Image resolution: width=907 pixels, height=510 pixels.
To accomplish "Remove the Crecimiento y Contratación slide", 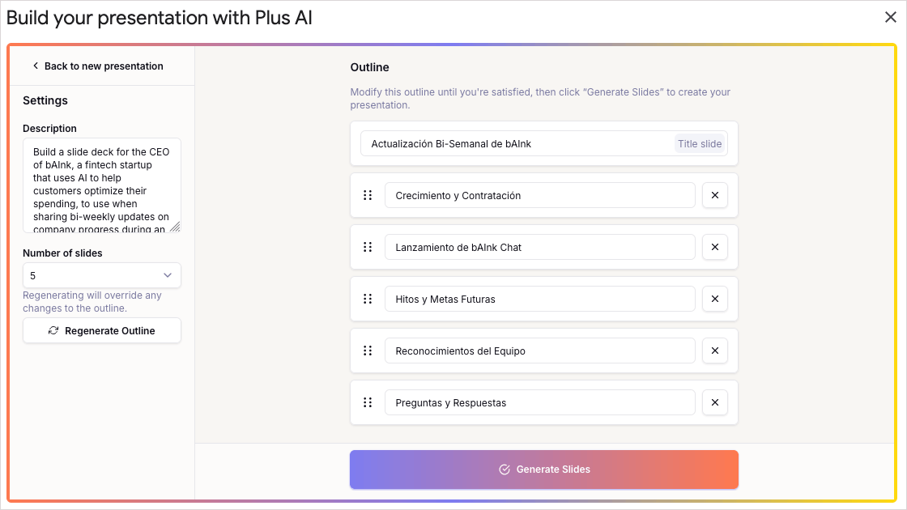I will [714, 195].
